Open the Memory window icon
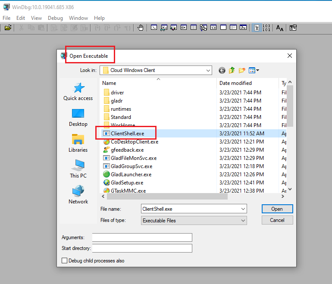Viewport: 332px width, 284px height. tap(194, 28)
